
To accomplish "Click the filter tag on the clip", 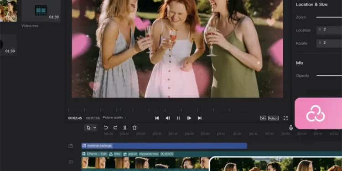I will point(115,154).
